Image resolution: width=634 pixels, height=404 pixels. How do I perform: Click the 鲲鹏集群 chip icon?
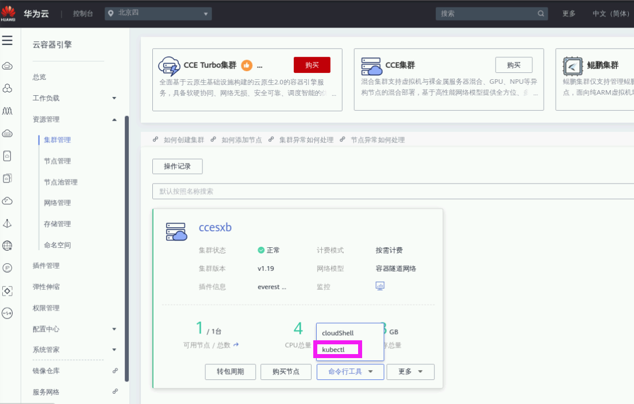pos(572,66)
